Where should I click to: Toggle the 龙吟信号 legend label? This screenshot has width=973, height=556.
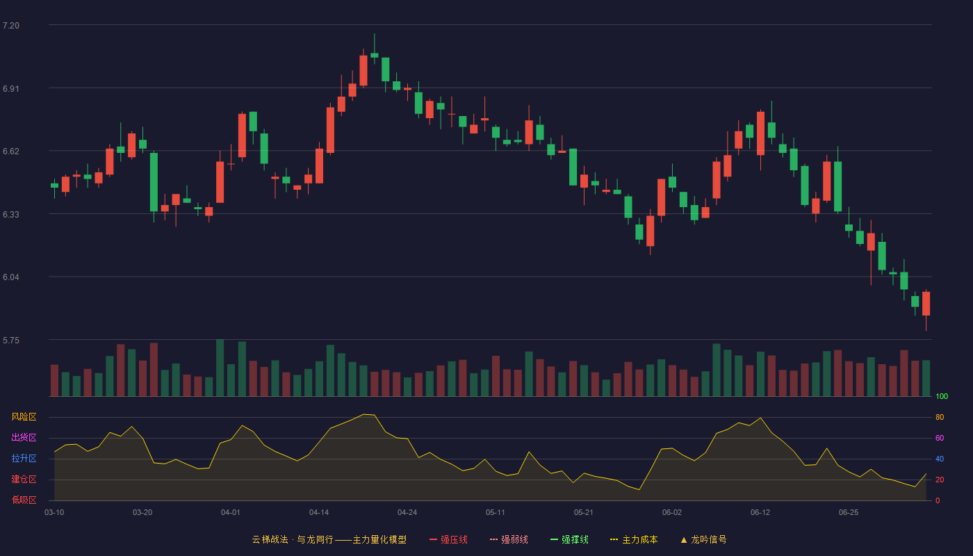point(708,539)
